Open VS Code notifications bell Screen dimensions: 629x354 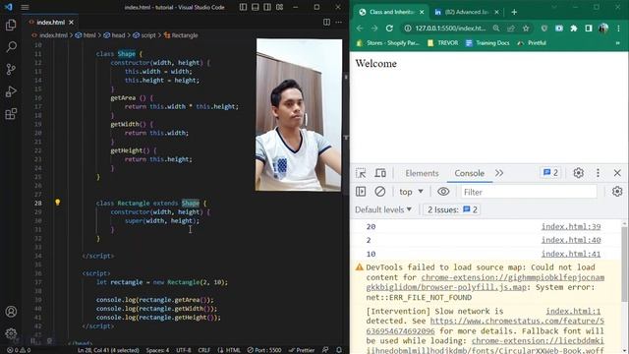(x=339, y=350)
